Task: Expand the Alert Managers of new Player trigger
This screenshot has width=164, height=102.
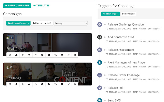Action: coord(105,62)
